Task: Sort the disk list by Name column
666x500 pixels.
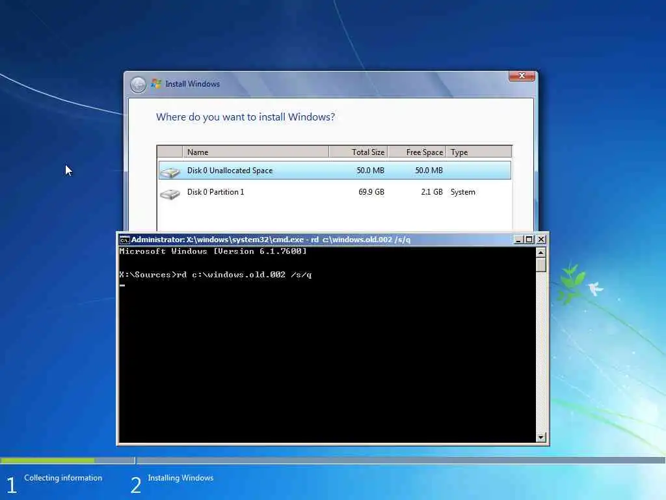Action: (x=256, y=152)
